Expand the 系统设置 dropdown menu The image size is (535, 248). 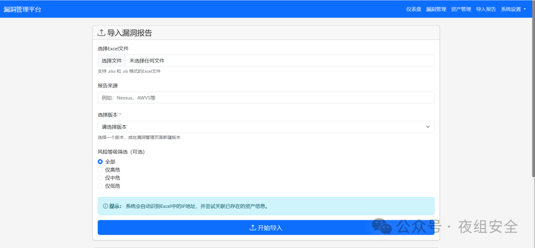514,9
